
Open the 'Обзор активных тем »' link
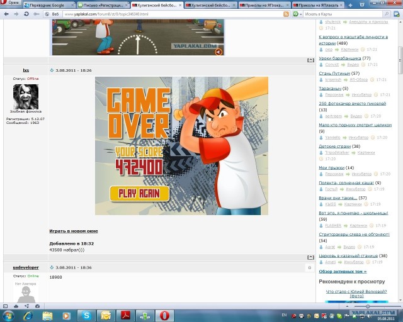[x=343, y=272]
